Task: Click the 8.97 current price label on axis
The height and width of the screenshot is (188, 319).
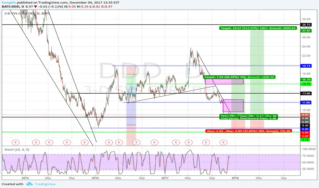Action: (305, 115)
